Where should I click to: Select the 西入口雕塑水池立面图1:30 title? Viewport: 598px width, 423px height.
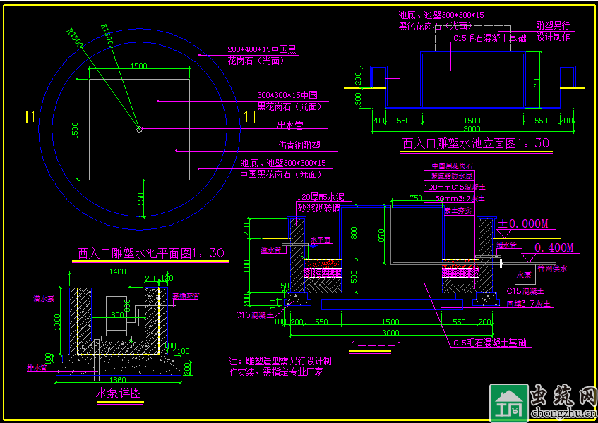475,143
